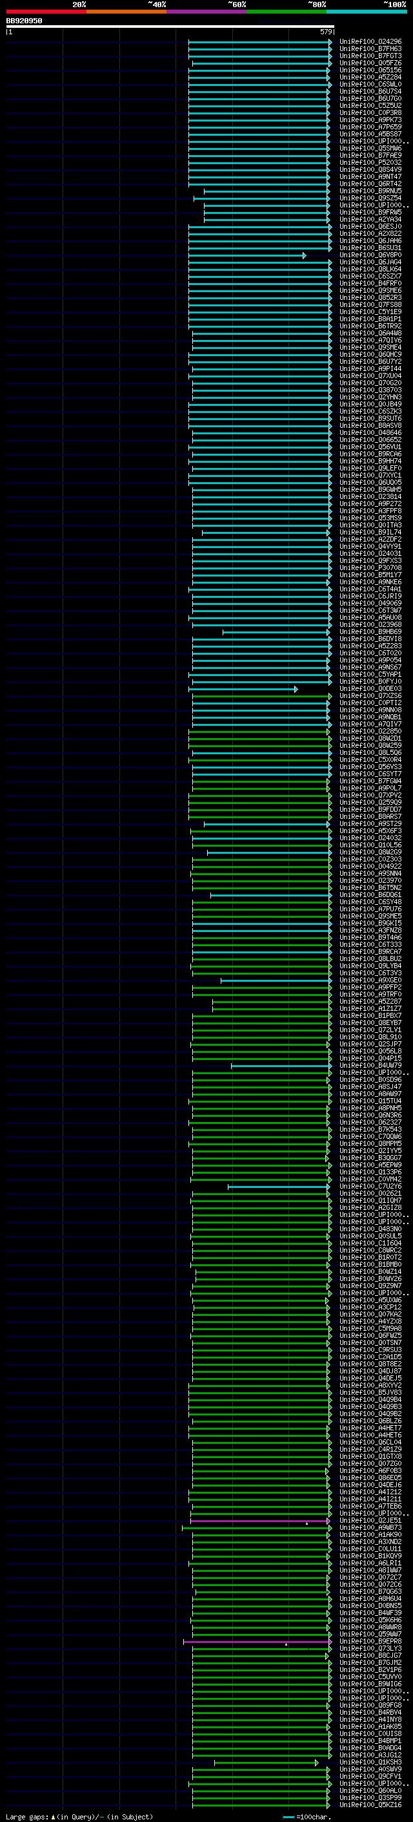This screenshot has height=1822, width=413.
Task: Select hit UniRef100_Q6RT42
Action: point(370,184)
